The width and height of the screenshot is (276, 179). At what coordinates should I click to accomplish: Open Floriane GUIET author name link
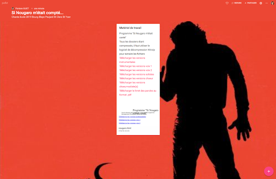pos(22,9)
